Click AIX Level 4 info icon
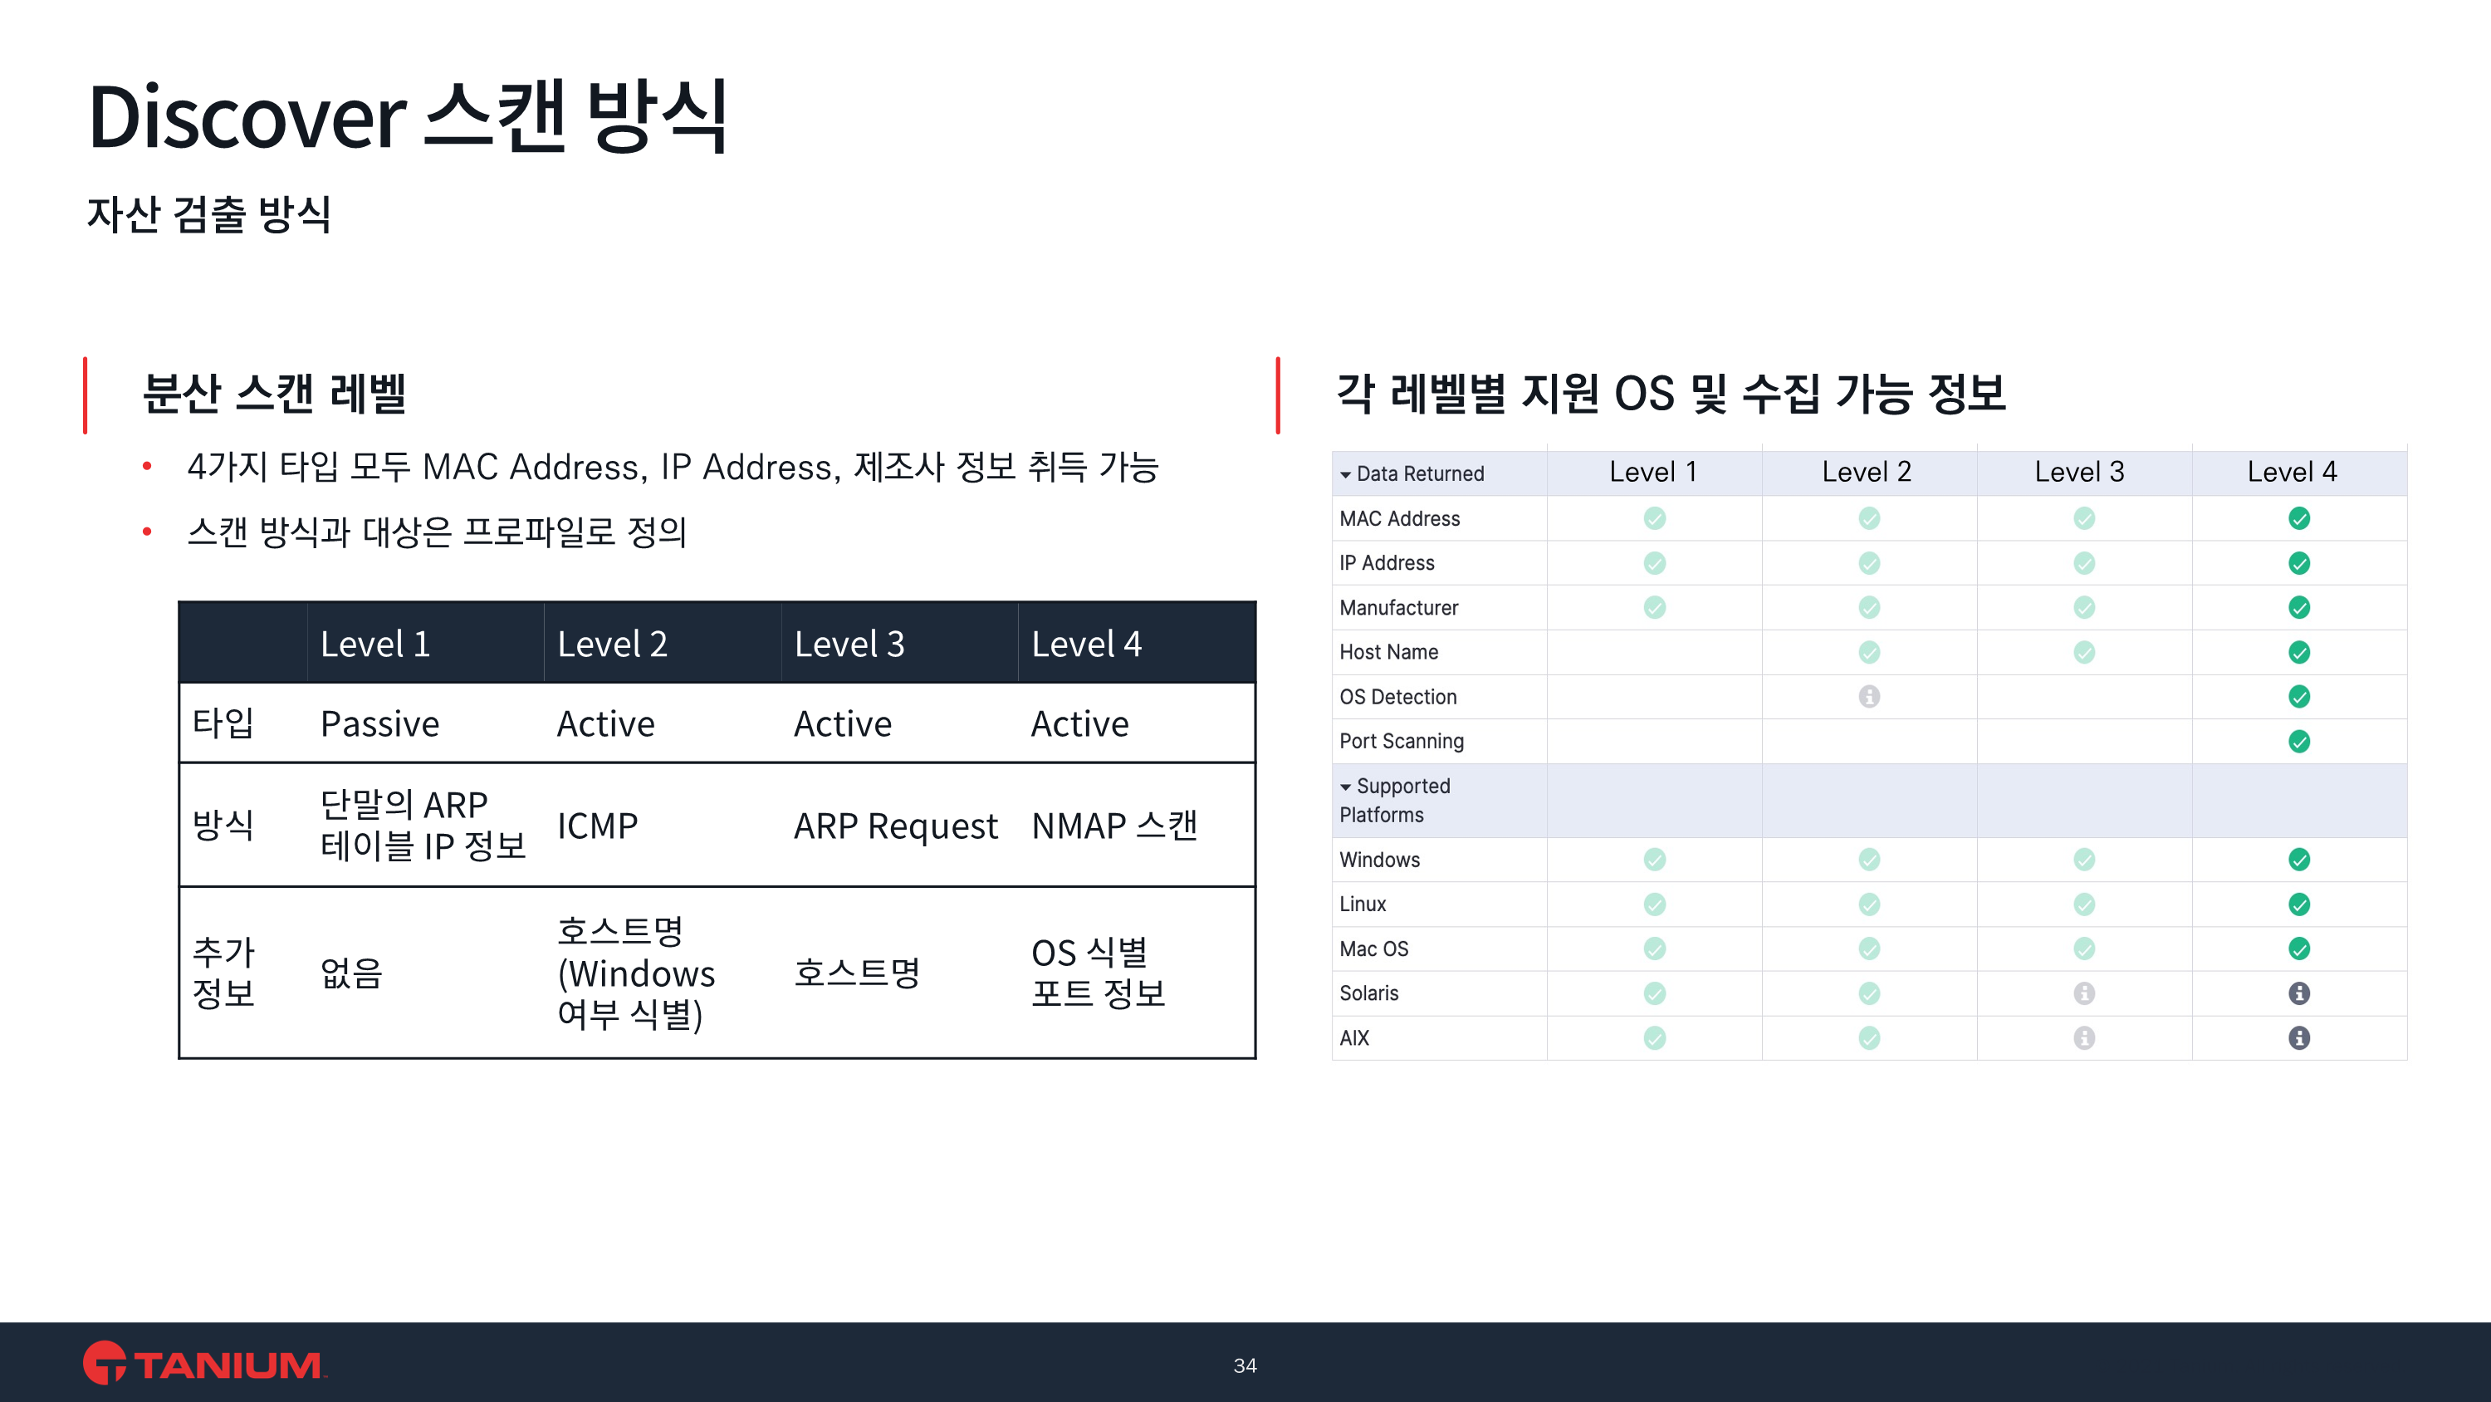This screenshot has width=2491, height=1402. pyautogui.click(x=2298, y=1037)
